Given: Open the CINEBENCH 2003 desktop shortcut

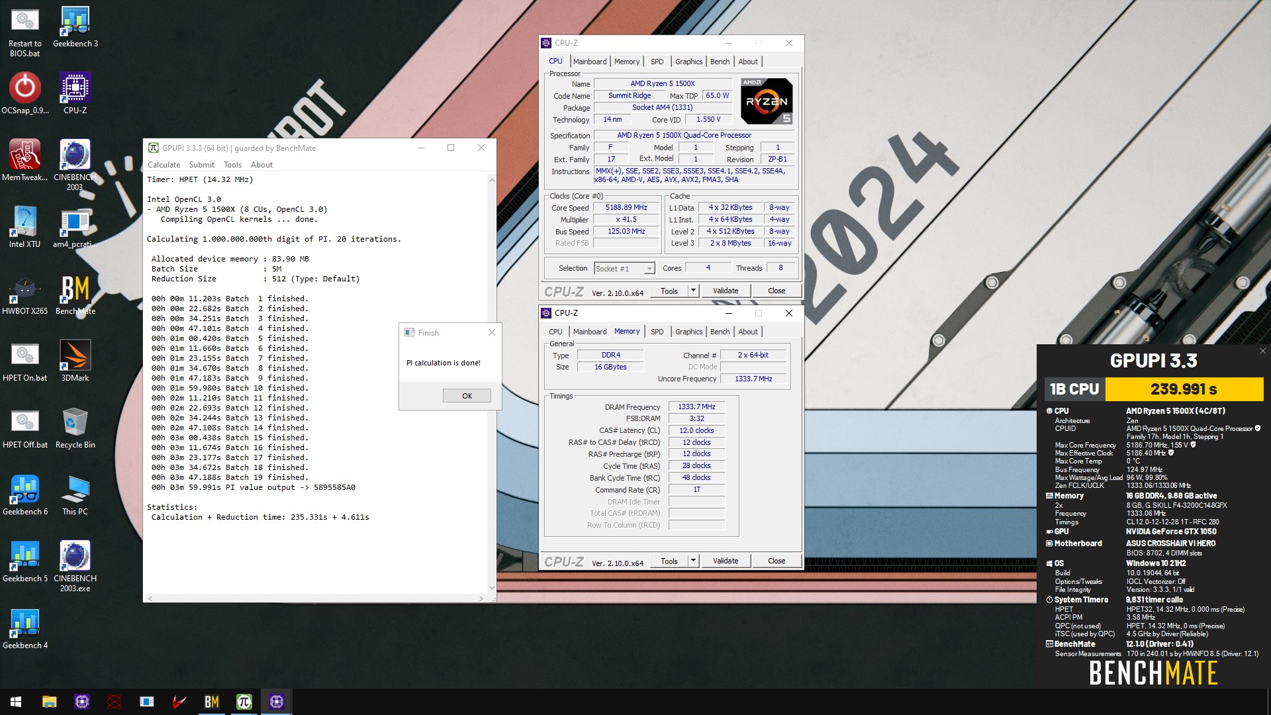Looking at the screenshot, I should [x=75, y=165].
